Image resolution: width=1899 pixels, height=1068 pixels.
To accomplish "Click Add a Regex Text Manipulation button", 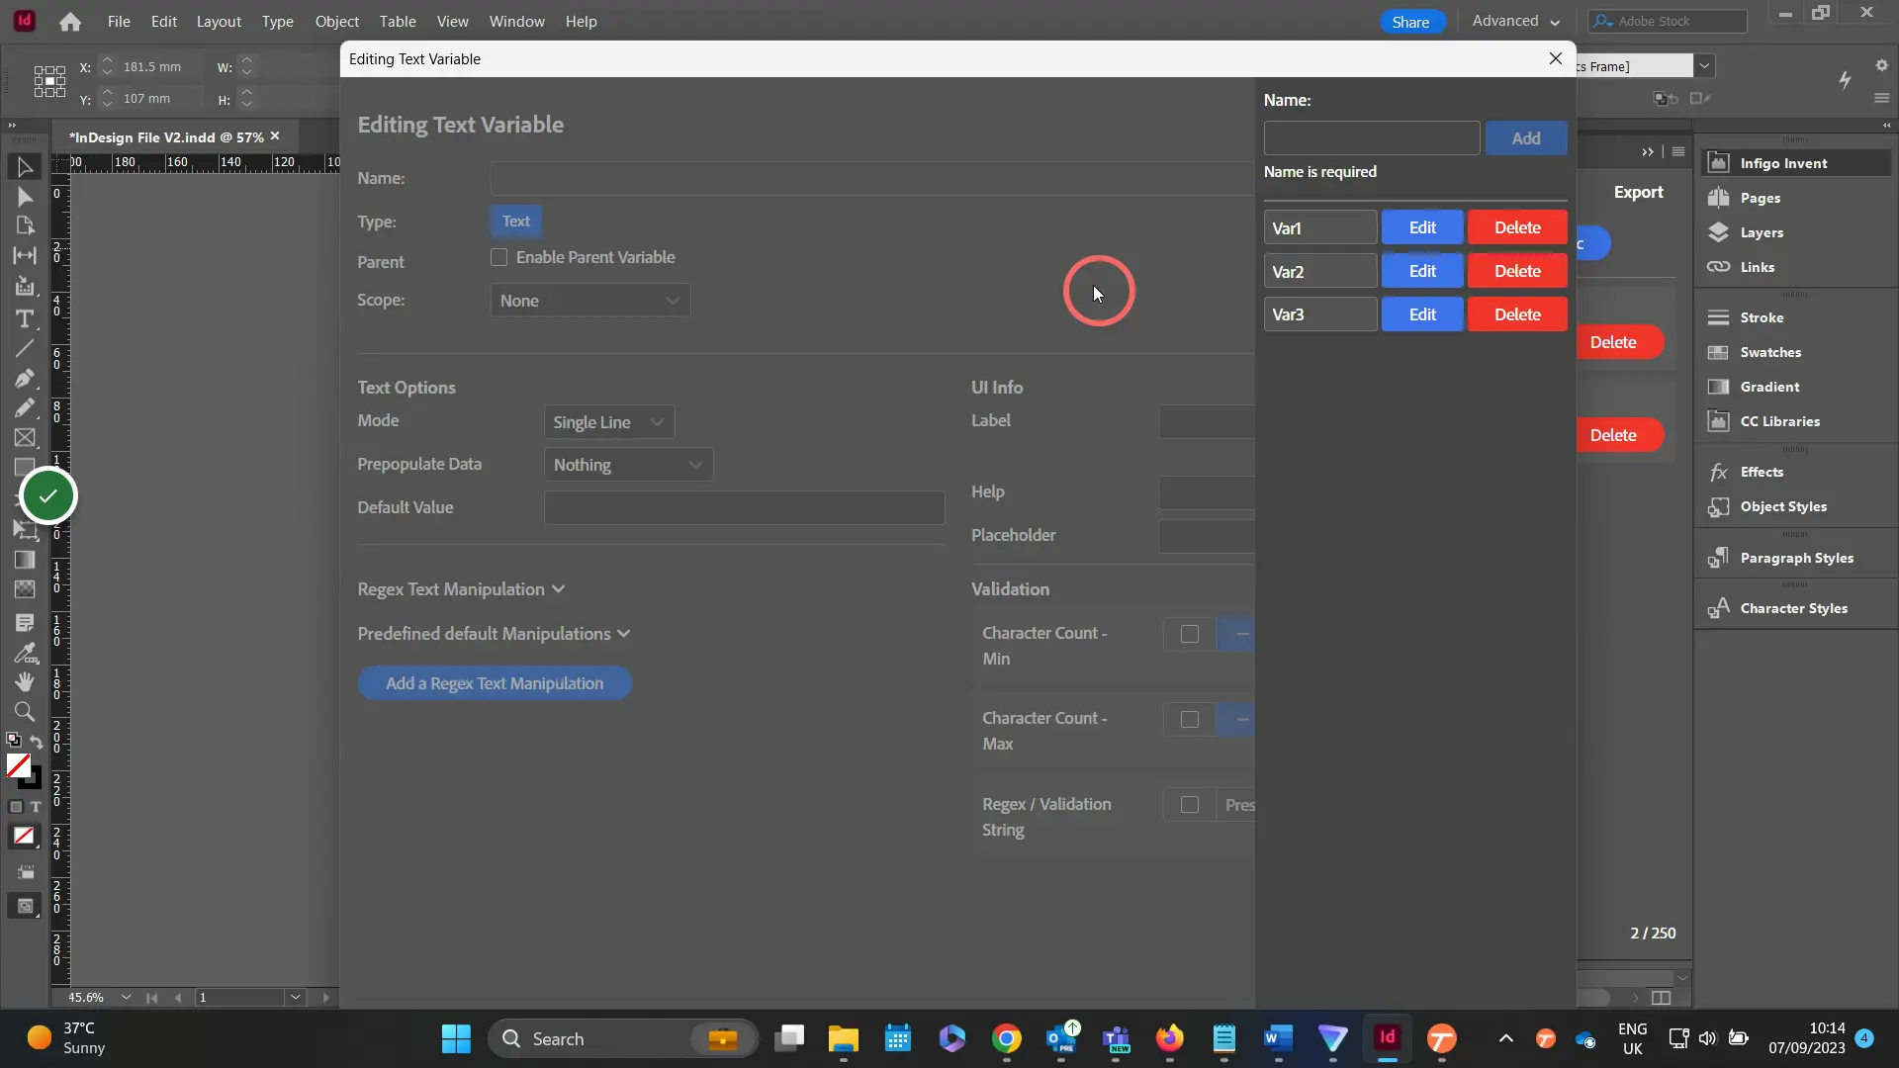I will coord(495,683).
